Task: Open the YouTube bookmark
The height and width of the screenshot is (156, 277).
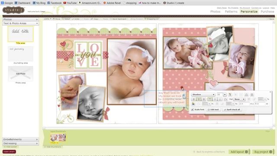Action: pos(70,3)
